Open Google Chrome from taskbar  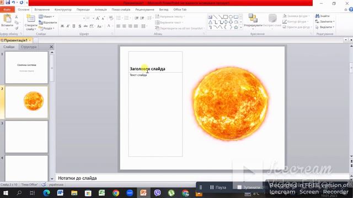116,193
